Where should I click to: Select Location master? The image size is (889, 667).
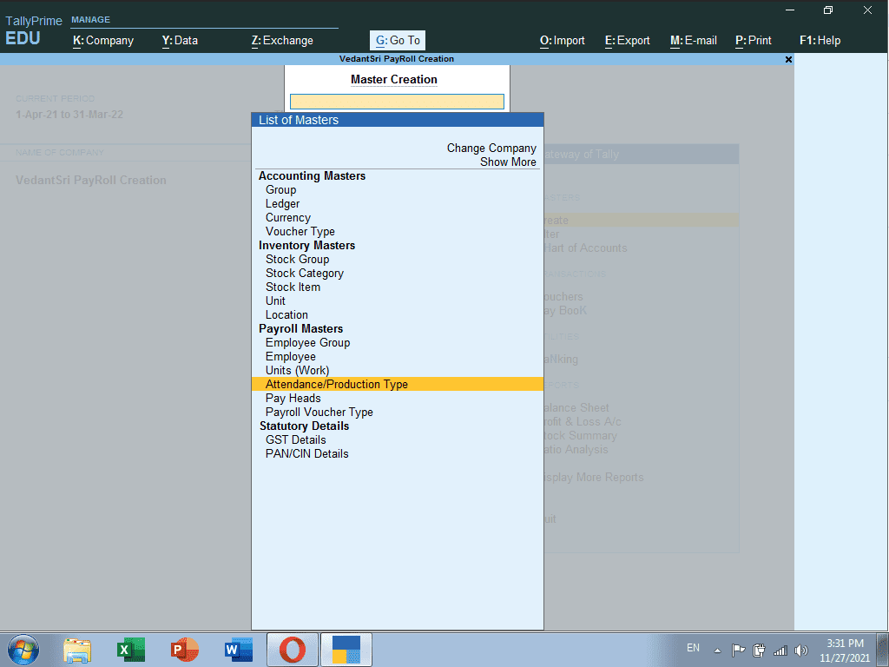[x=286, y=314]
